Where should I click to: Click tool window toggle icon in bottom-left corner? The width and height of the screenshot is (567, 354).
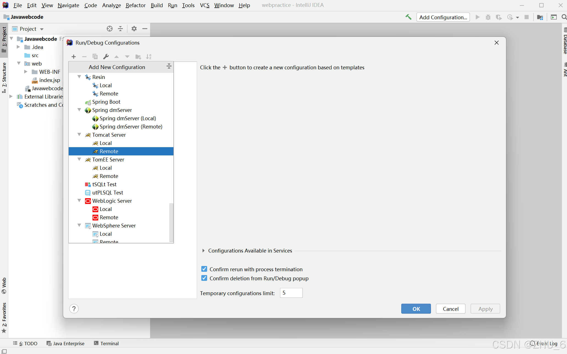pyautogui.click(x=4, y=351)
